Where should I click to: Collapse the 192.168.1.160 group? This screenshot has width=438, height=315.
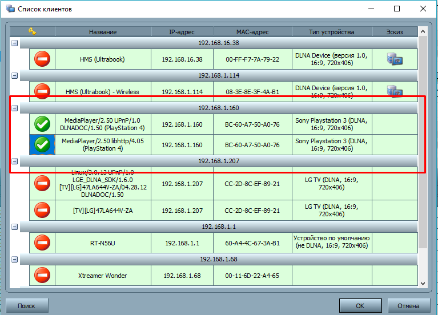click(15, 108)
